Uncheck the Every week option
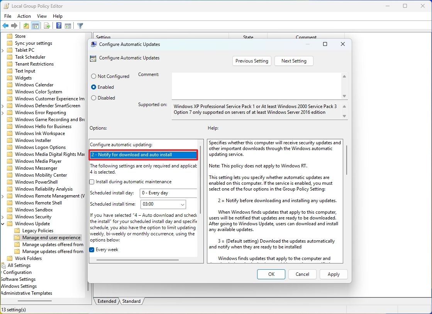This screenshot has height=314, width=432. [92, 250]
